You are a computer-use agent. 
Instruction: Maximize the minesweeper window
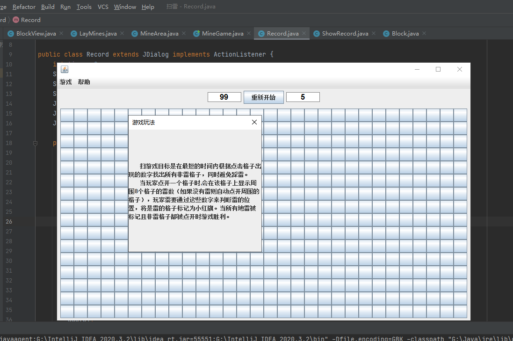[x=438, y=69]
